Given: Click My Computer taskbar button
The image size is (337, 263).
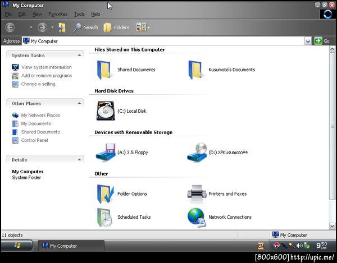Looking at the screenshot, I should [71, 246].
